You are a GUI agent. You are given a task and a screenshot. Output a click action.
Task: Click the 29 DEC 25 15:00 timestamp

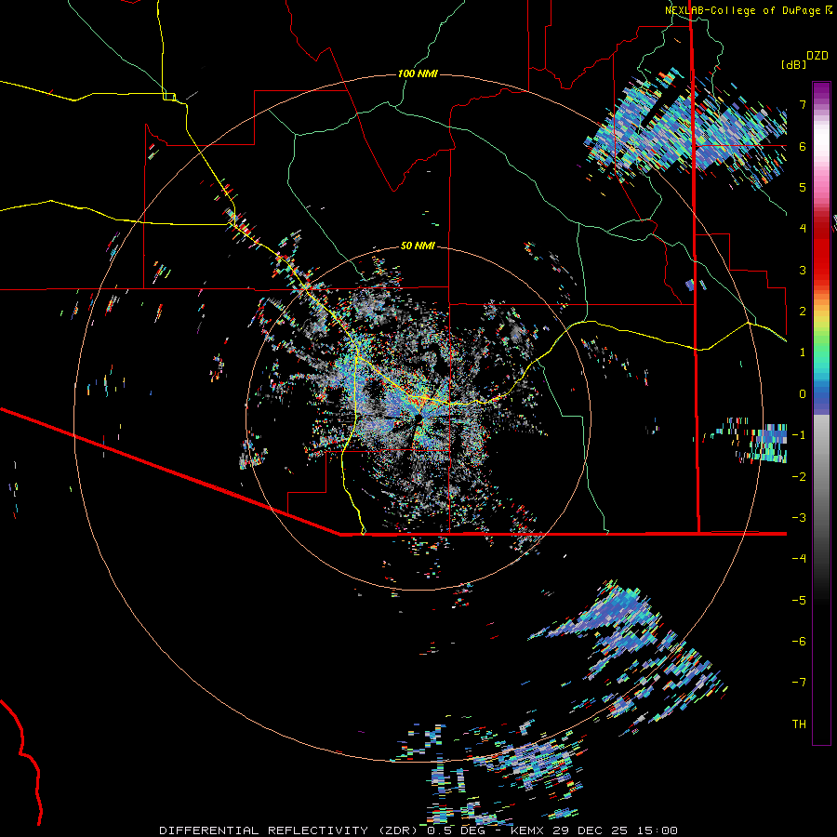pos(614,830)
